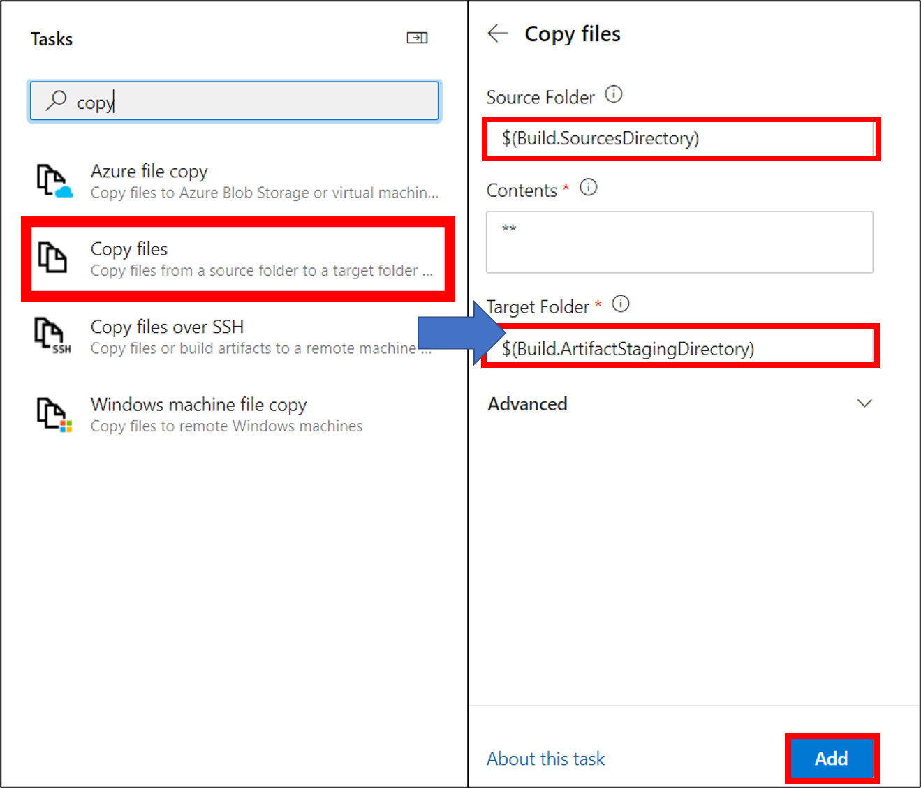Click the Copy files over SSH icon
This screenshot has width=921, height=788.
[x=53, y=335]
